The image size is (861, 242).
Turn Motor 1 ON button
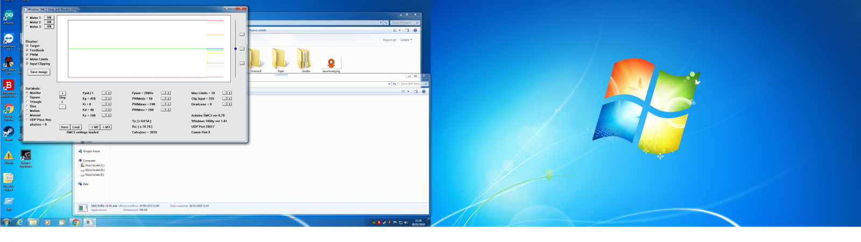click(x=49, y=18)
